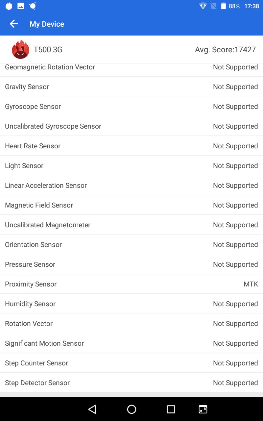Tap the screenshot capture icon in navigation bar
The image size is (263, 421).
203,409
